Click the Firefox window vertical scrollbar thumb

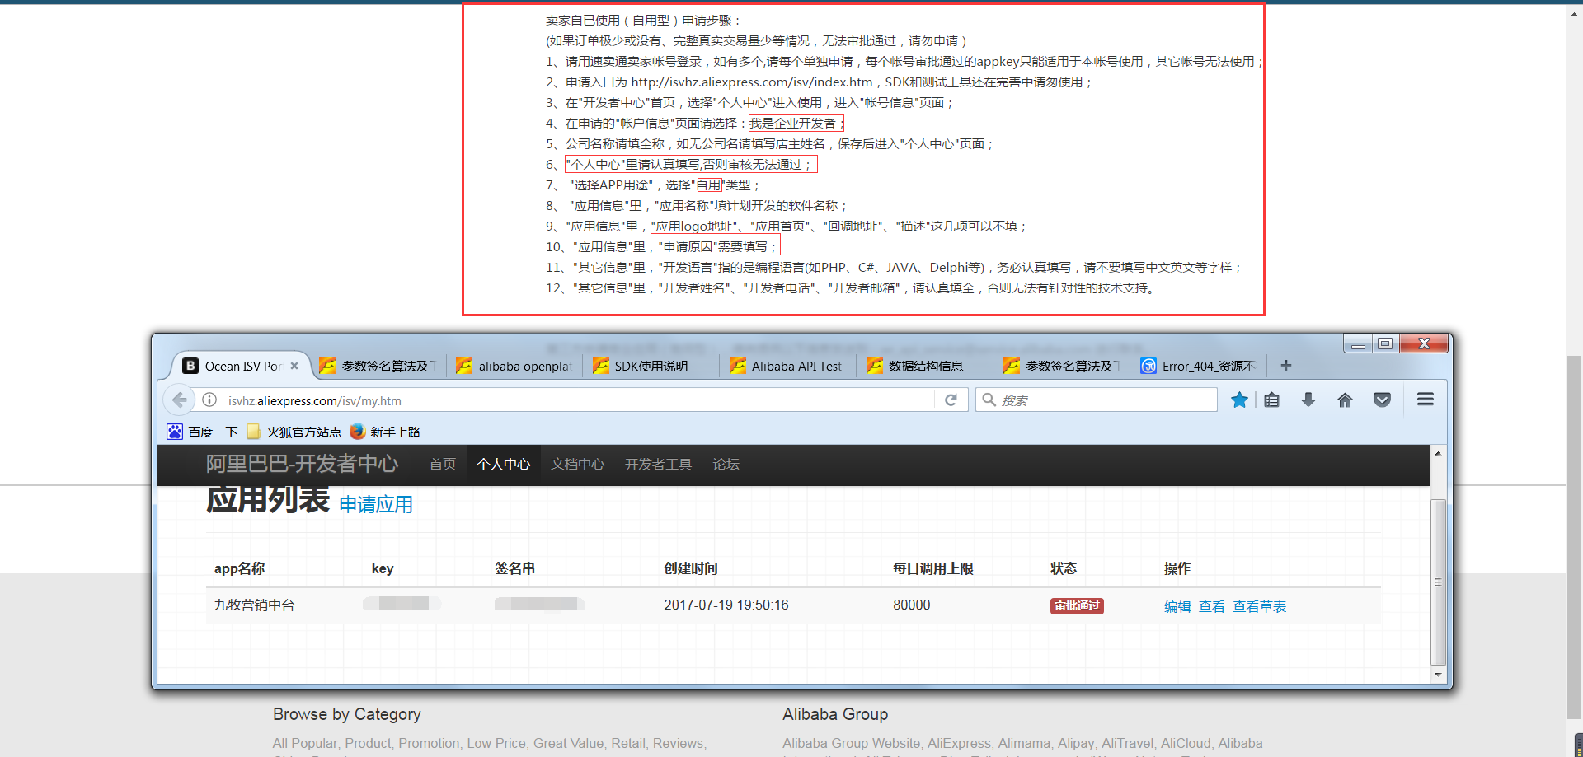coord(1438,582)
